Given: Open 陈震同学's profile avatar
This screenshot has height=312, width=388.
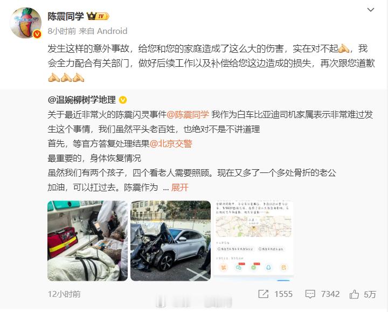Looking at the screenshot, I should (25, 23).
